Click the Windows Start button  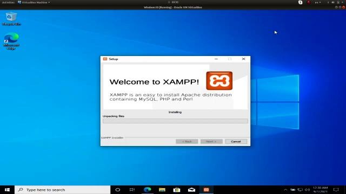(7, 190)
